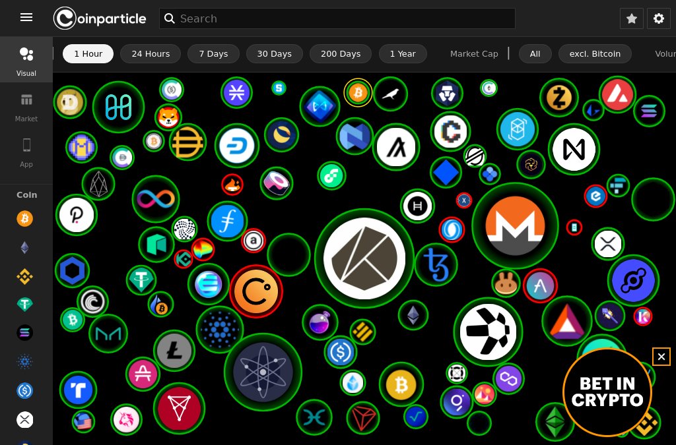
Task: Click the Internet Computer infinity bubble
Action: coord(156,199)
